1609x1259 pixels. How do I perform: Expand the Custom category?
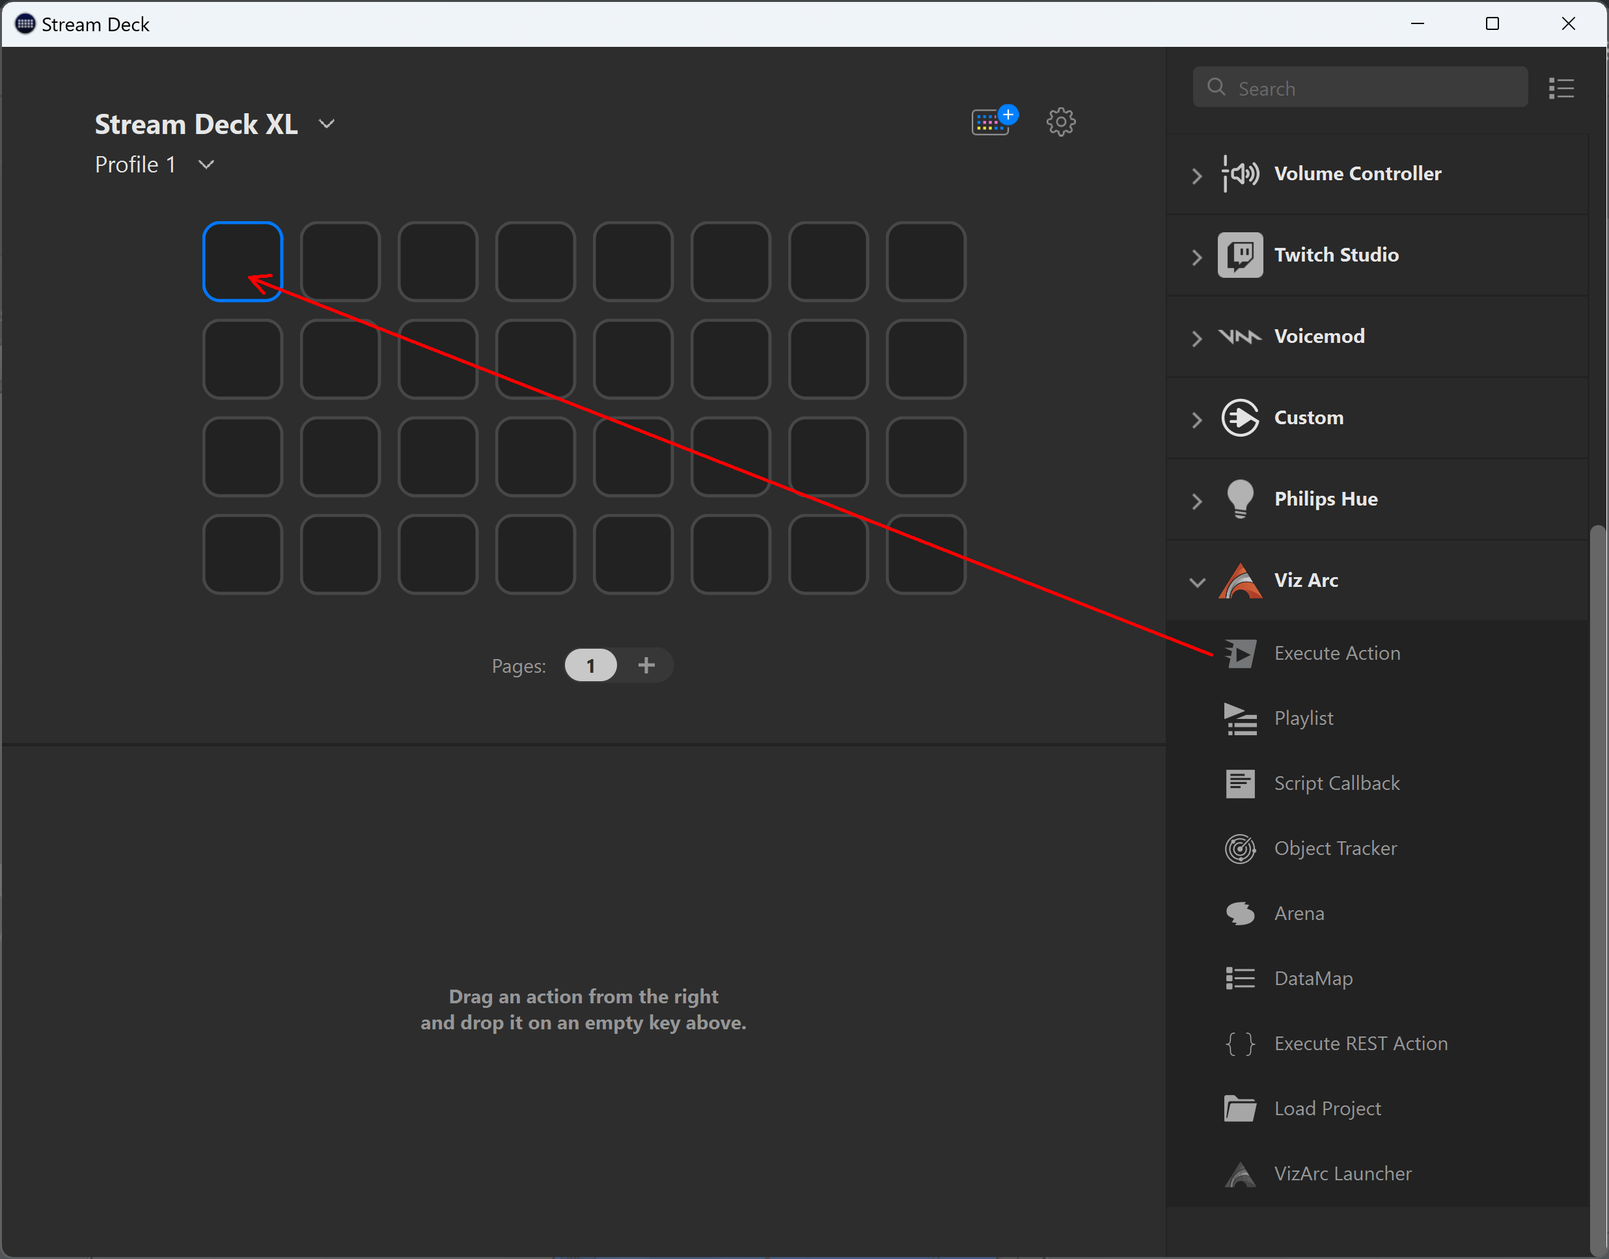coord(1197,420)
